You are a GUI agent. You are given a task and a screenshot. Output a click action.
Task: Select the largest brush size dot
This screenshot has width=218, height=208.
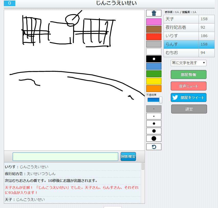coord(154,138)
